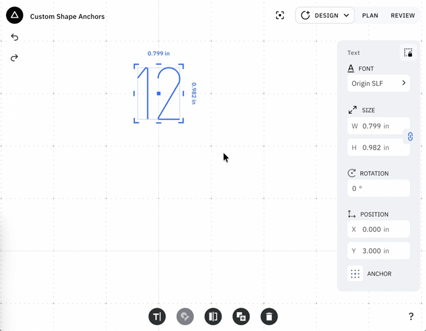Click the fit-to-view focus icon
This screenshot has height=331, width=426.
click(280, 15)
